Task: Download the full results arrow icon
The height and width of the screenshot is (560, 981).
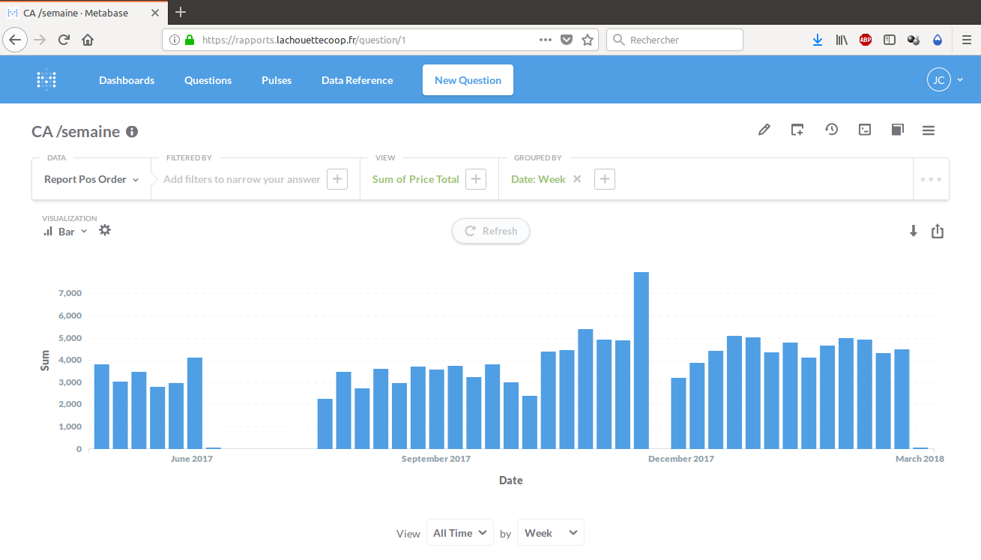Action: point(913,232)
